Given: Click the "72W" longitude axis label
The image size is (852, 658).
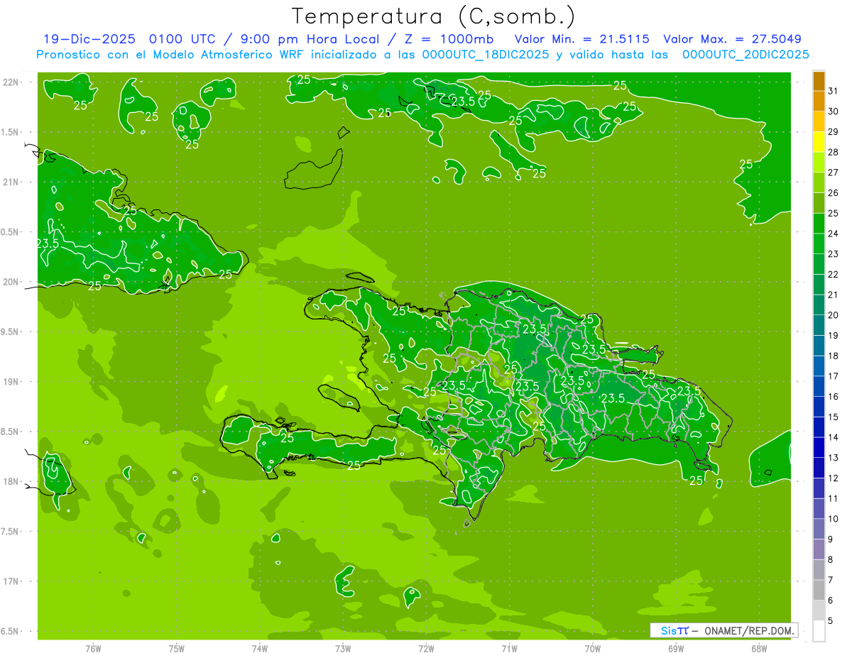Looking at the screenshot, I should (x=426, y=649).
